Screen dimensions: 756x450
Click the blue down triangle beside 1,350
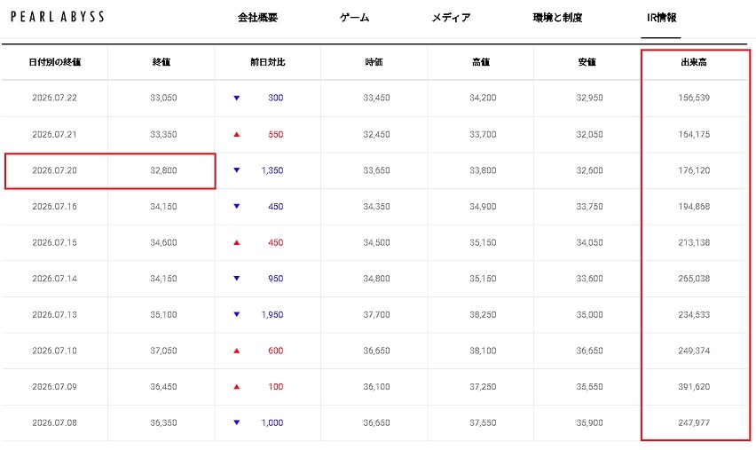237,170
